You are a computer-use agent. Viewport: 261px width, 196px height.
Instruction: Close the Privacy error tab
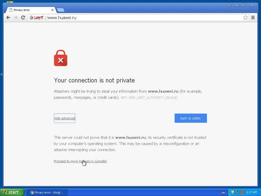53,10
